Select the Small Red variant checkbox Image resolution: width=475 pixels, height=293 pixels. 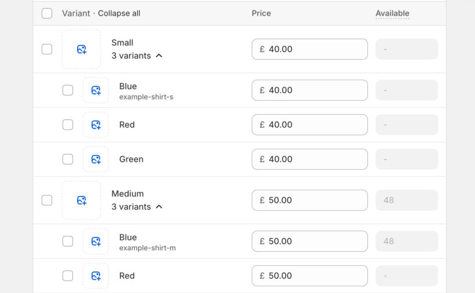tap(68, 124)
